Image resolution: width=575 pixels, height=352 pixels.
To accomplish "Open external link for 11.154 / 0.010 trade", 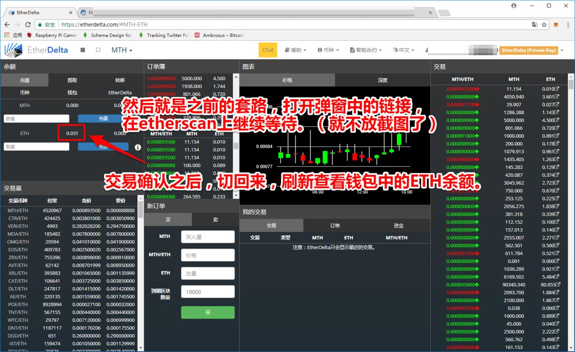I will pos(557,89).
